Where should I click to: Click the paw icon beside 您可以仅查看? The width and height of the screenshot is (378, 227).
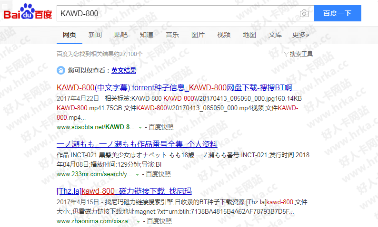tap(61, 70)
